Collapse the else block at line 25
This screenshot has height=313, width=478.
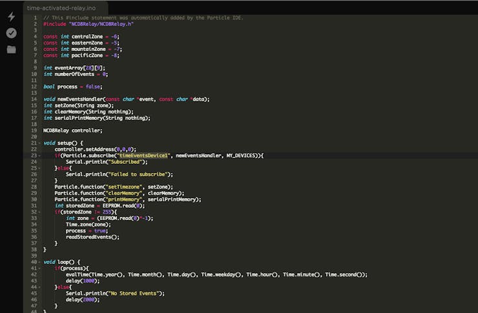point(39,168)
